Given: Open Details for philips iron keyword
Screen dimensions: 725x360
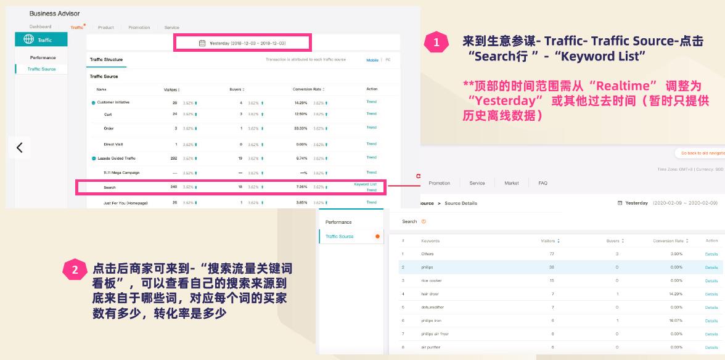Looking at the screenshot, I should 711,321.
